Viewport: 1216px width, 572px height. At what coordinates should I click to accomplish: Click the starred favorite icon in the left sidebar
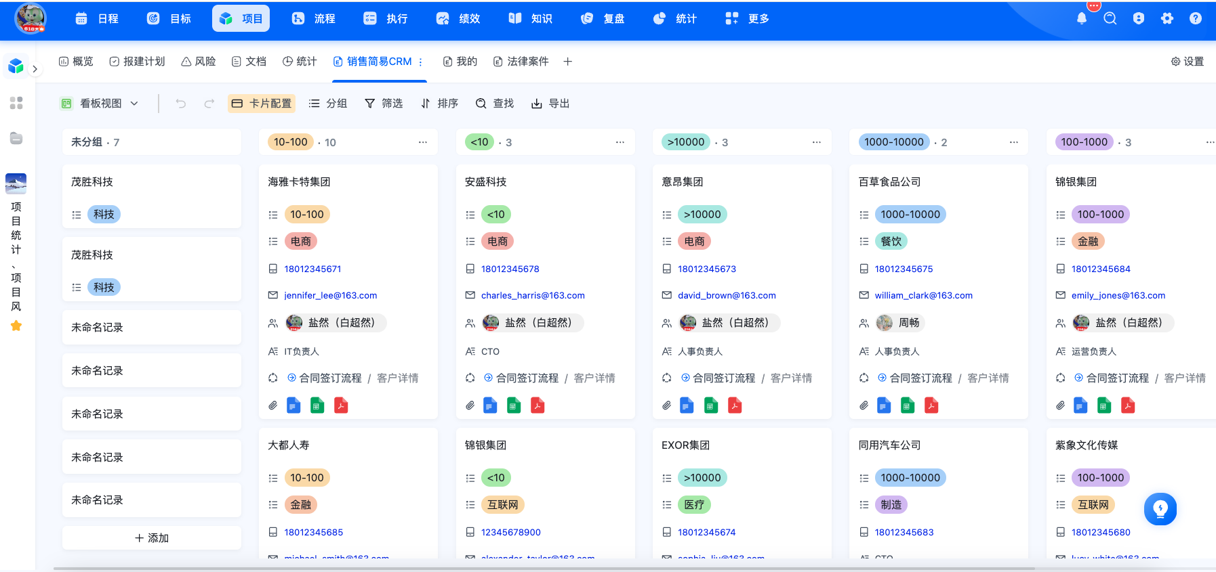tap(16, 326)
